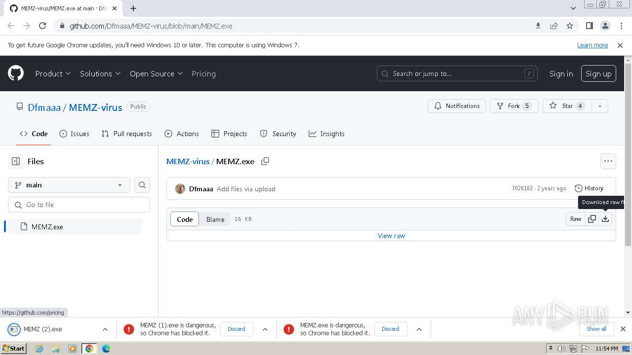
Task: Download the raw file icon
Action: coord(605,219)
